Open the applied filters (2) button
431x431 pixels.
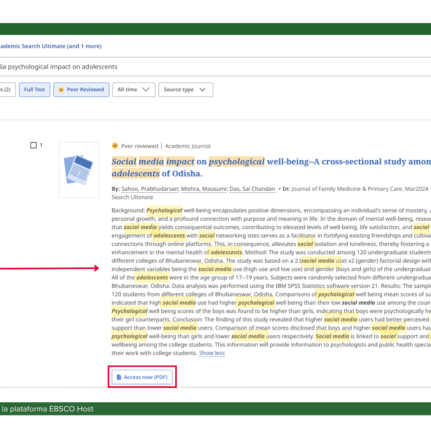coord(7,90)
